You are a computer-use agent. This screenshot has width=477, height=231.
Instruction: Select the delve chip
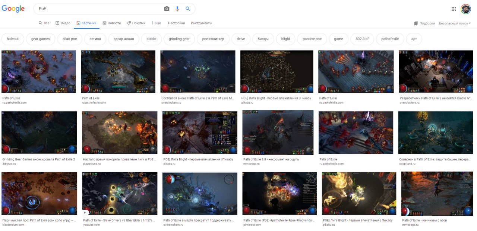(241, 39)
